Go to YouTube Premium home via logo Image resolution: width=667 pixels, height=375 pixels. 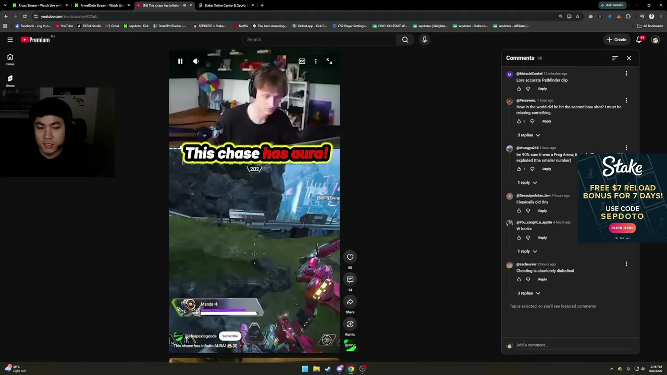(35, 40)
